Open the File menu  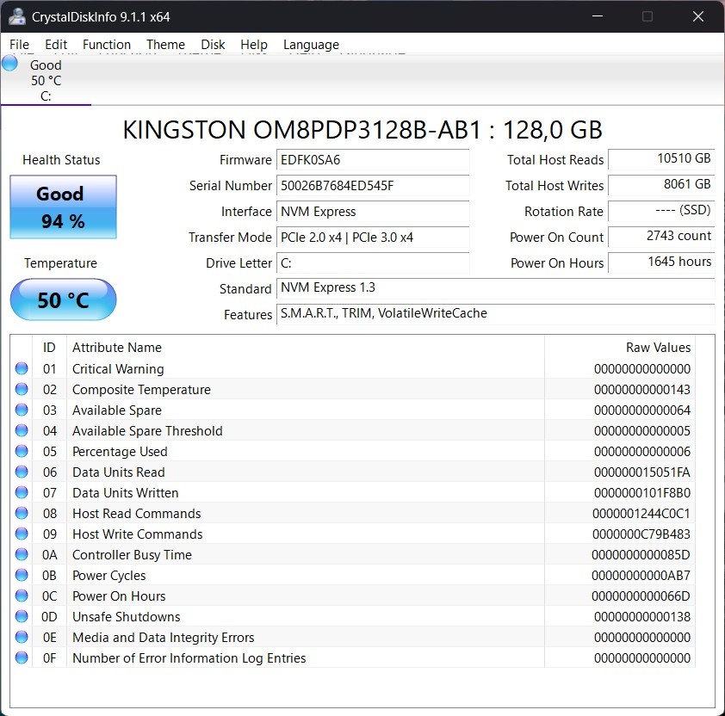click(x=19, y=45)
